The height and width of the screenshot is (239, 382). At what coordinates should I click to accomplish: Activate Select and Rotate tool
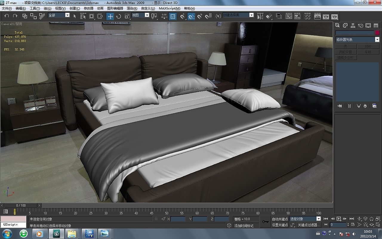tap(118, 16)
